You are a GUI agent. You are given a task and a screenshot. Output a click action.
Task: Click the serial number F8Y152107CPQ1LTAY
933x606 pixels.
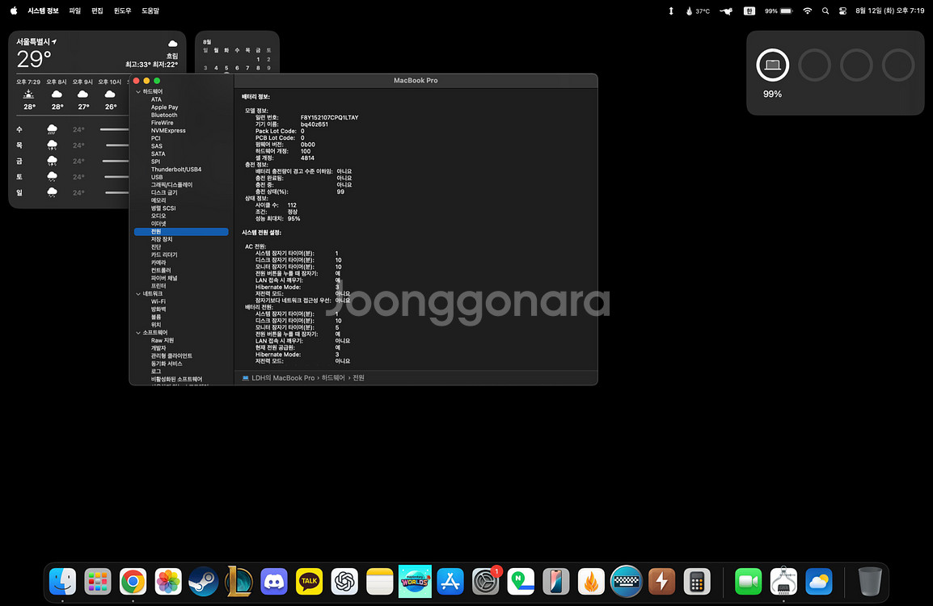click(329, 117)
